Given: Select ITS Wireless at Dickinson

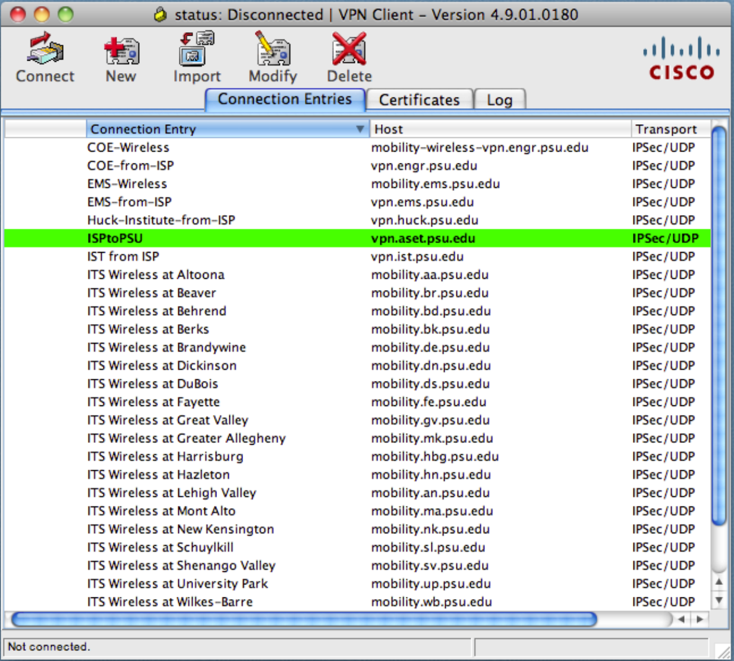Looking at the screenshot, I should click(357, 366).
